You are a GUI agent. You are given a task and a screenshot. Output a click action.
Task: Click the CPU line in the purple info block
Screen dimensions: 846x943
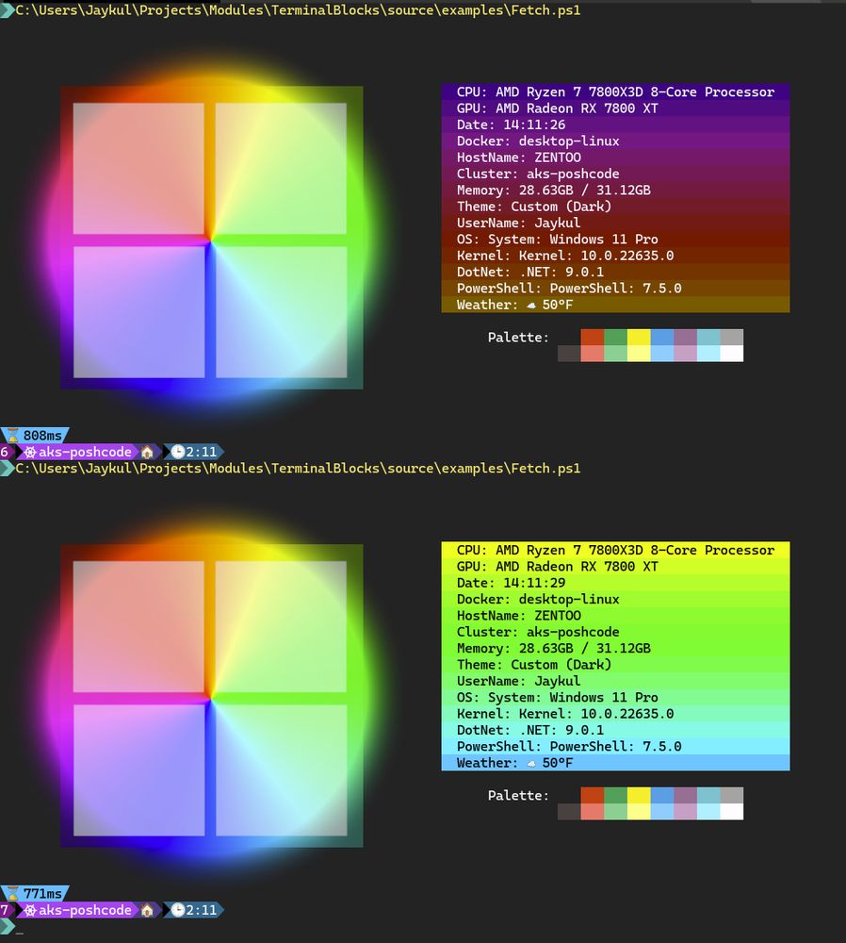pyautogui.click(x=615, y=92)
